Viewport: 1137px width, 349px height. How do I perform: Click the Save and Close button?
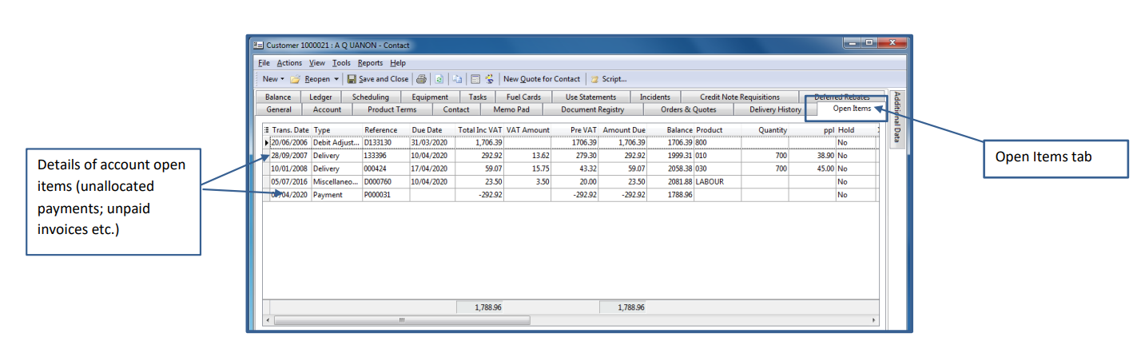pos(378,79)
